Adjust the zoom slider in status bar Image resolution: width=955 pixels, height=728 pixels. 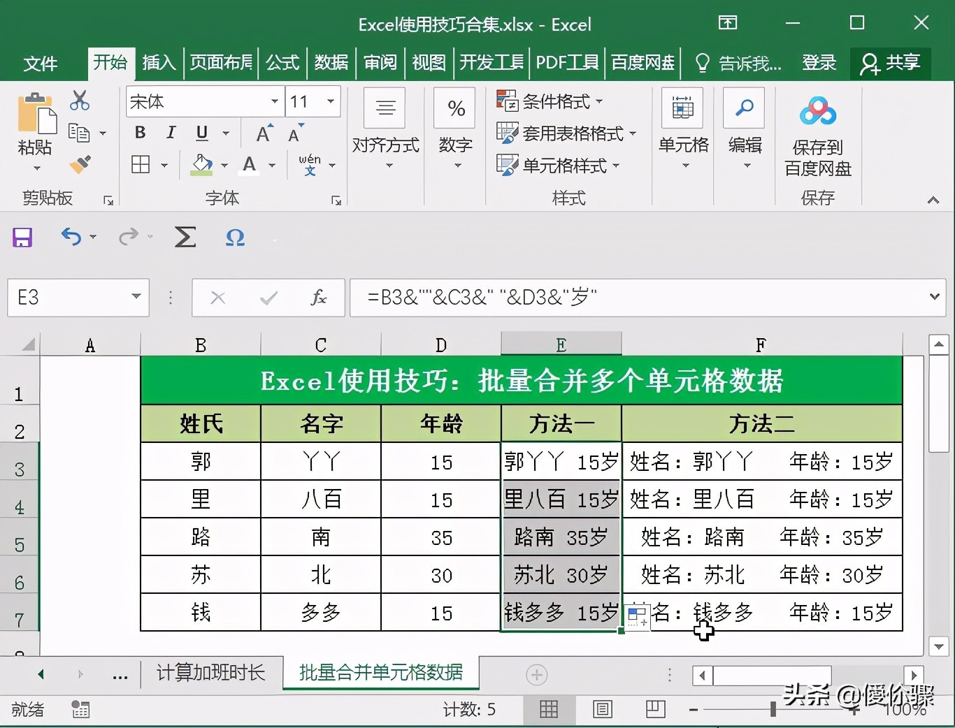[x=773, y=709]
